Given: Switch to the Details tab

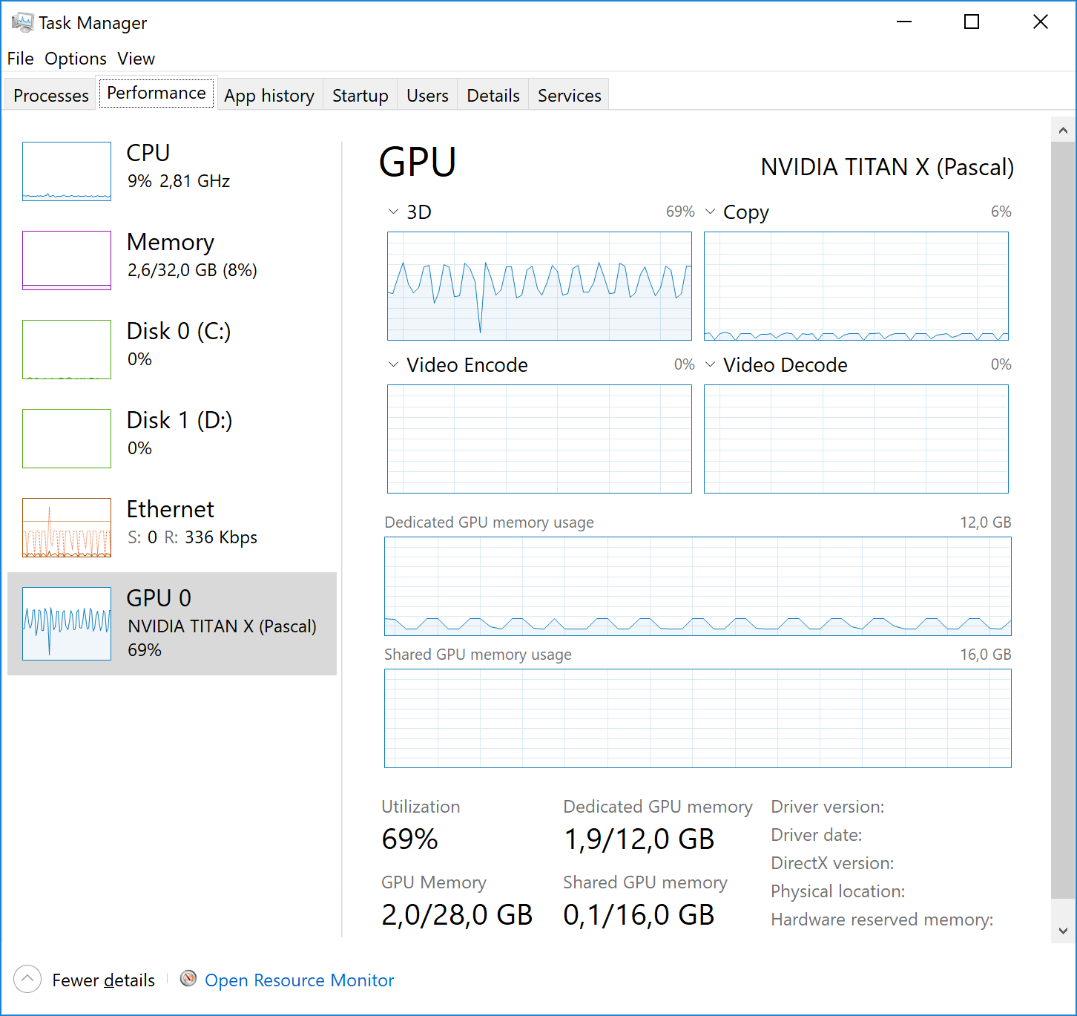Looking at the screenshot, I should 493,96.
